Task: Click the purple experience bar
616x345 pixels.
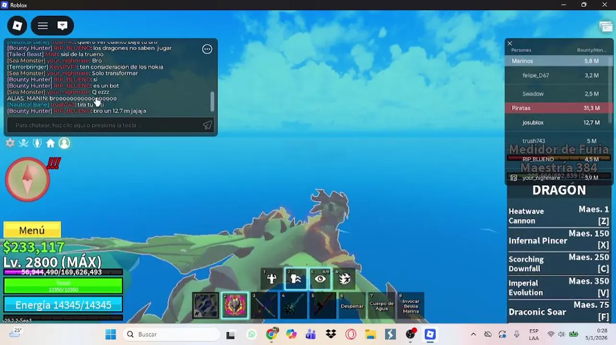Action: (63, 272)
